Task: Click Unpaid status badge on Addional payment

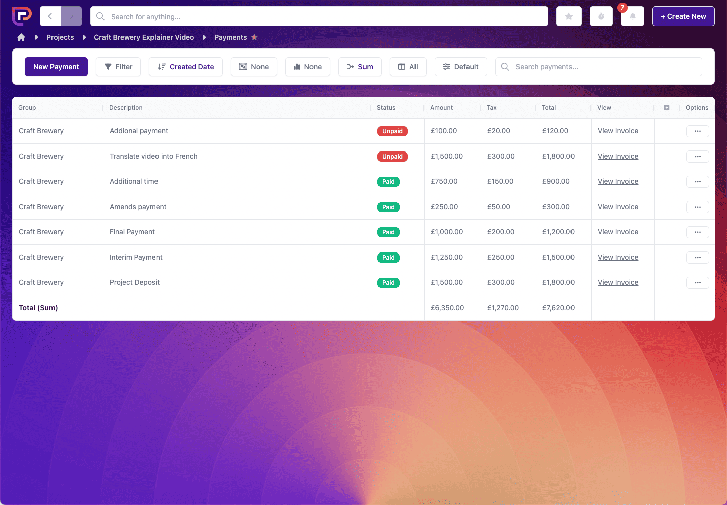Action: 392,131
